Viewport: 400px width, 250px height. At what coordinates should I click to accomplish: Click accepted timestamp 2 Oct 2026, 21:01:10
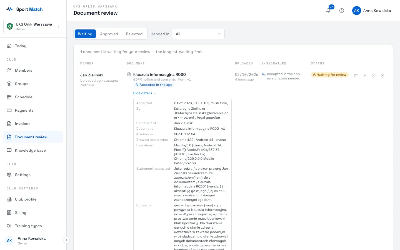[201, 103]
